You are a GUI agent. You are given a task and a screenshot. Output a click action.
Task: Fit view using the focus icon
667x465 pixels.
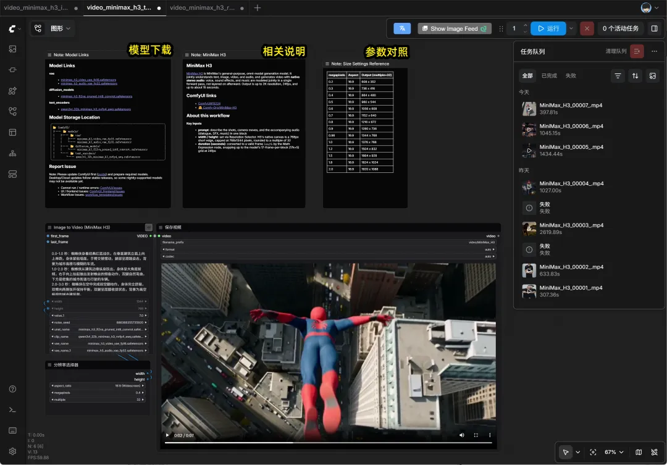[x=593, y=452]
